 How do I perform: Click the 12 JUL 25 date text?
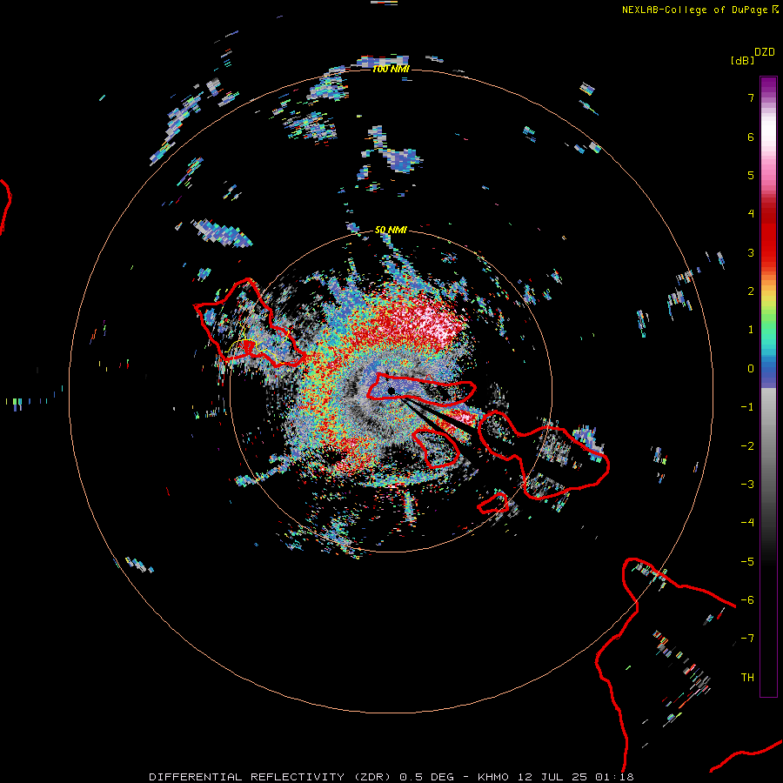tap(554, 777)
